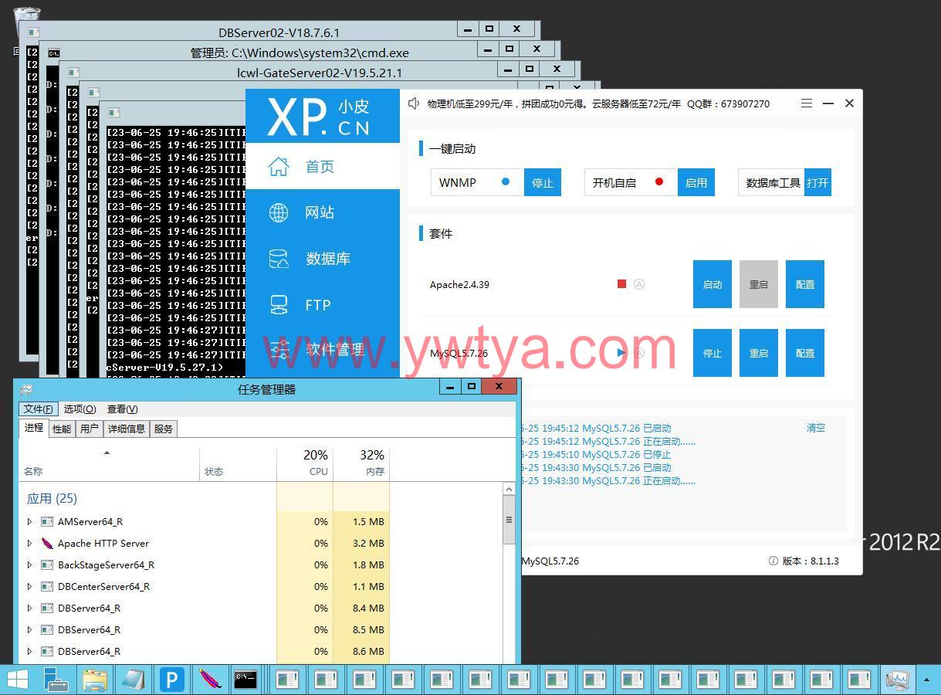Open 文件(F) menu in Task Manager
This screenshot has width=941, height=695.
pyautogui.click(x=39, y=409)
